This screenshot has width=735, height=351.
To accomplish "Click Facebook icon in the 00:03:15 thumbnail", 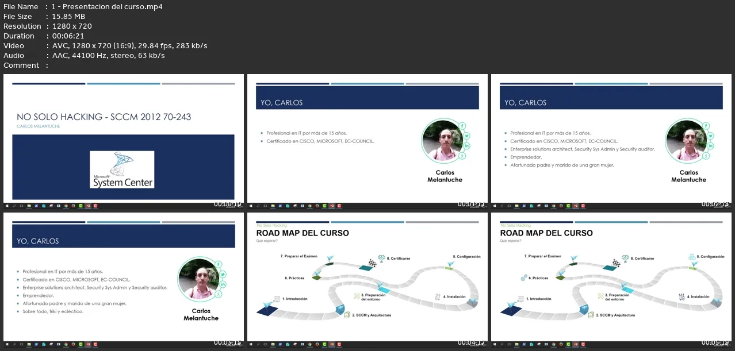I will pos(219,264).
